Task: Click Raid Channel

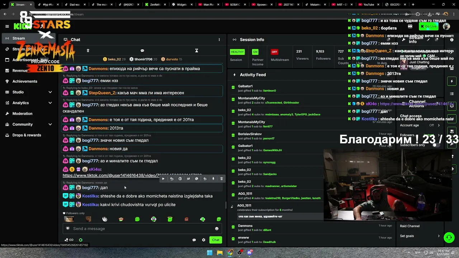Action: pos(410,226)
